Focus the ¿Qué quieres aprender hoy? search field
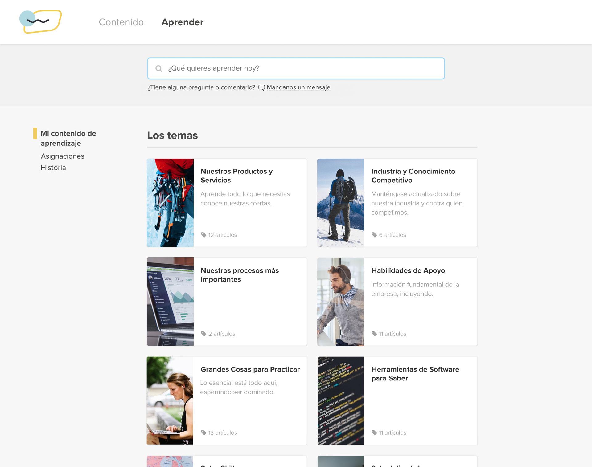The height and width of the screenshot is (467, 592). coord(296,68)
